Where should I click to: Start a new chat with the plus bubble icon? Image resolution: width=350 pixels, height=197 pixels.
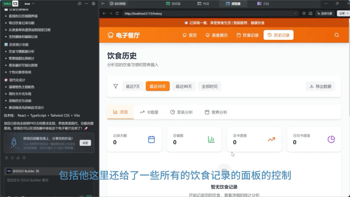(x=80, y=4)
